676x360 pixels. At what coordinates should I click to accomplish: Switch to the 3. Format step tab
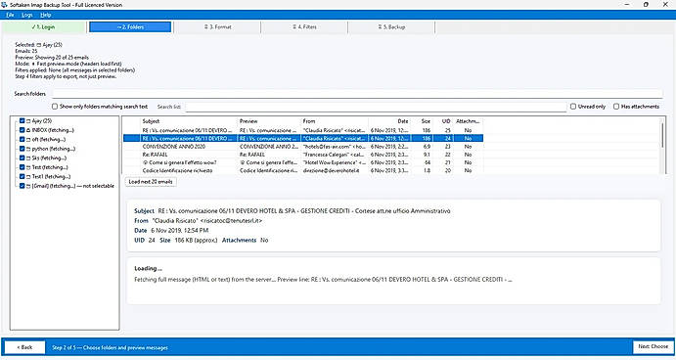(x=218, y=27)
